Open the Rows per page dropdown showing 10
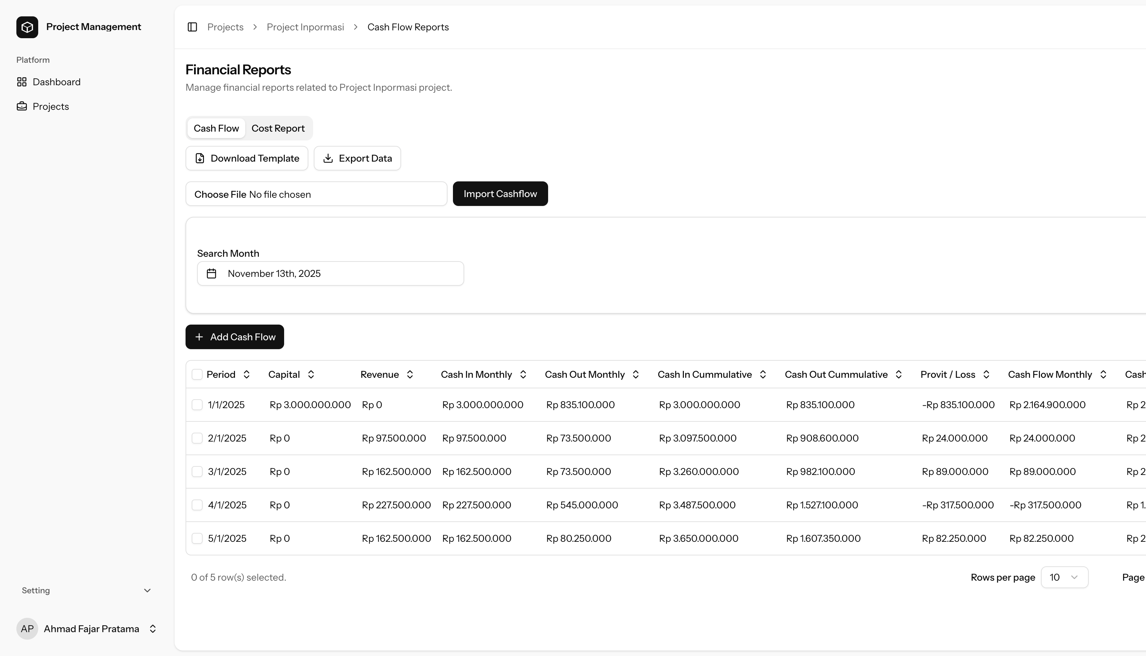This screenshot has height=656, width=1146. 1064,577
